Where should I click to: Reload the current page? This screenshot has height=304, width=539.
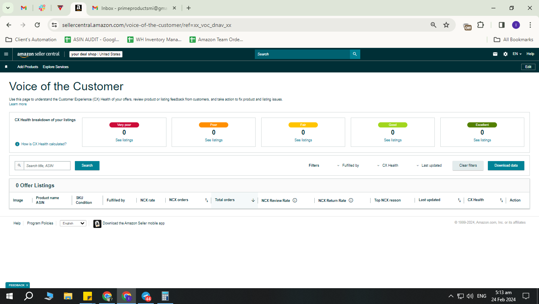click(x=37, y=25)
